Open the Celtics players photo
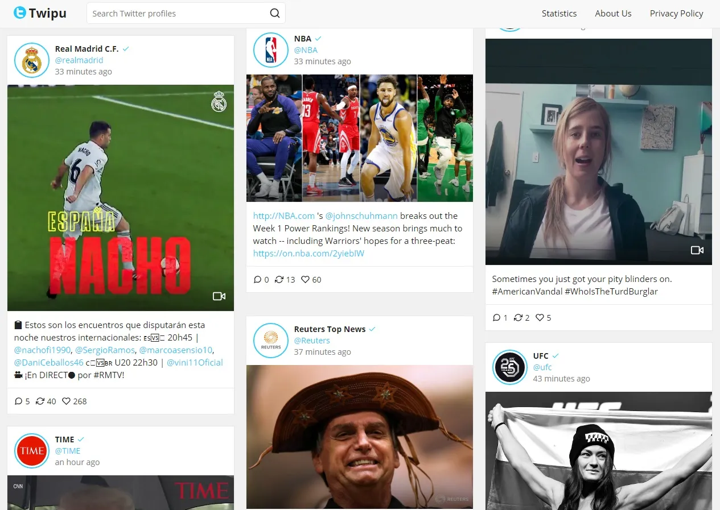Viewport: 720px width, 510px height. [x=445, y=138]
